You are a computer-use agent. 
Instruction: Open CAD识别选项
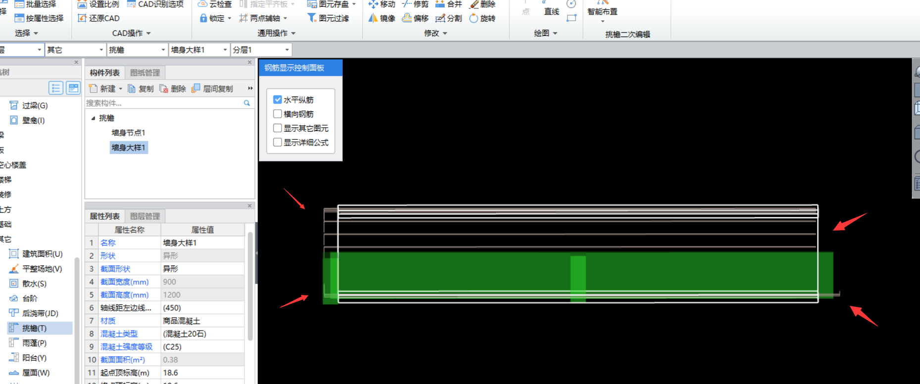point(155,4)
